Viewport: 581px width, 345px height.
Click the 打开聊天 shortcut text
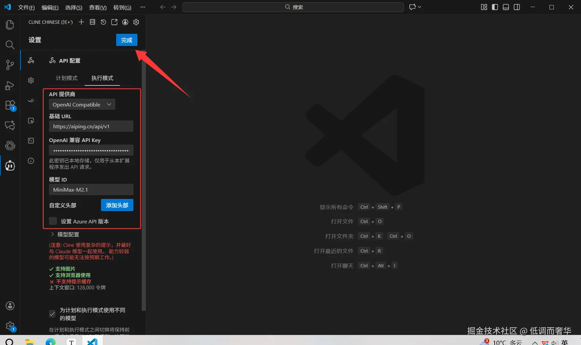pyautogui.click(x=342, y=266)
